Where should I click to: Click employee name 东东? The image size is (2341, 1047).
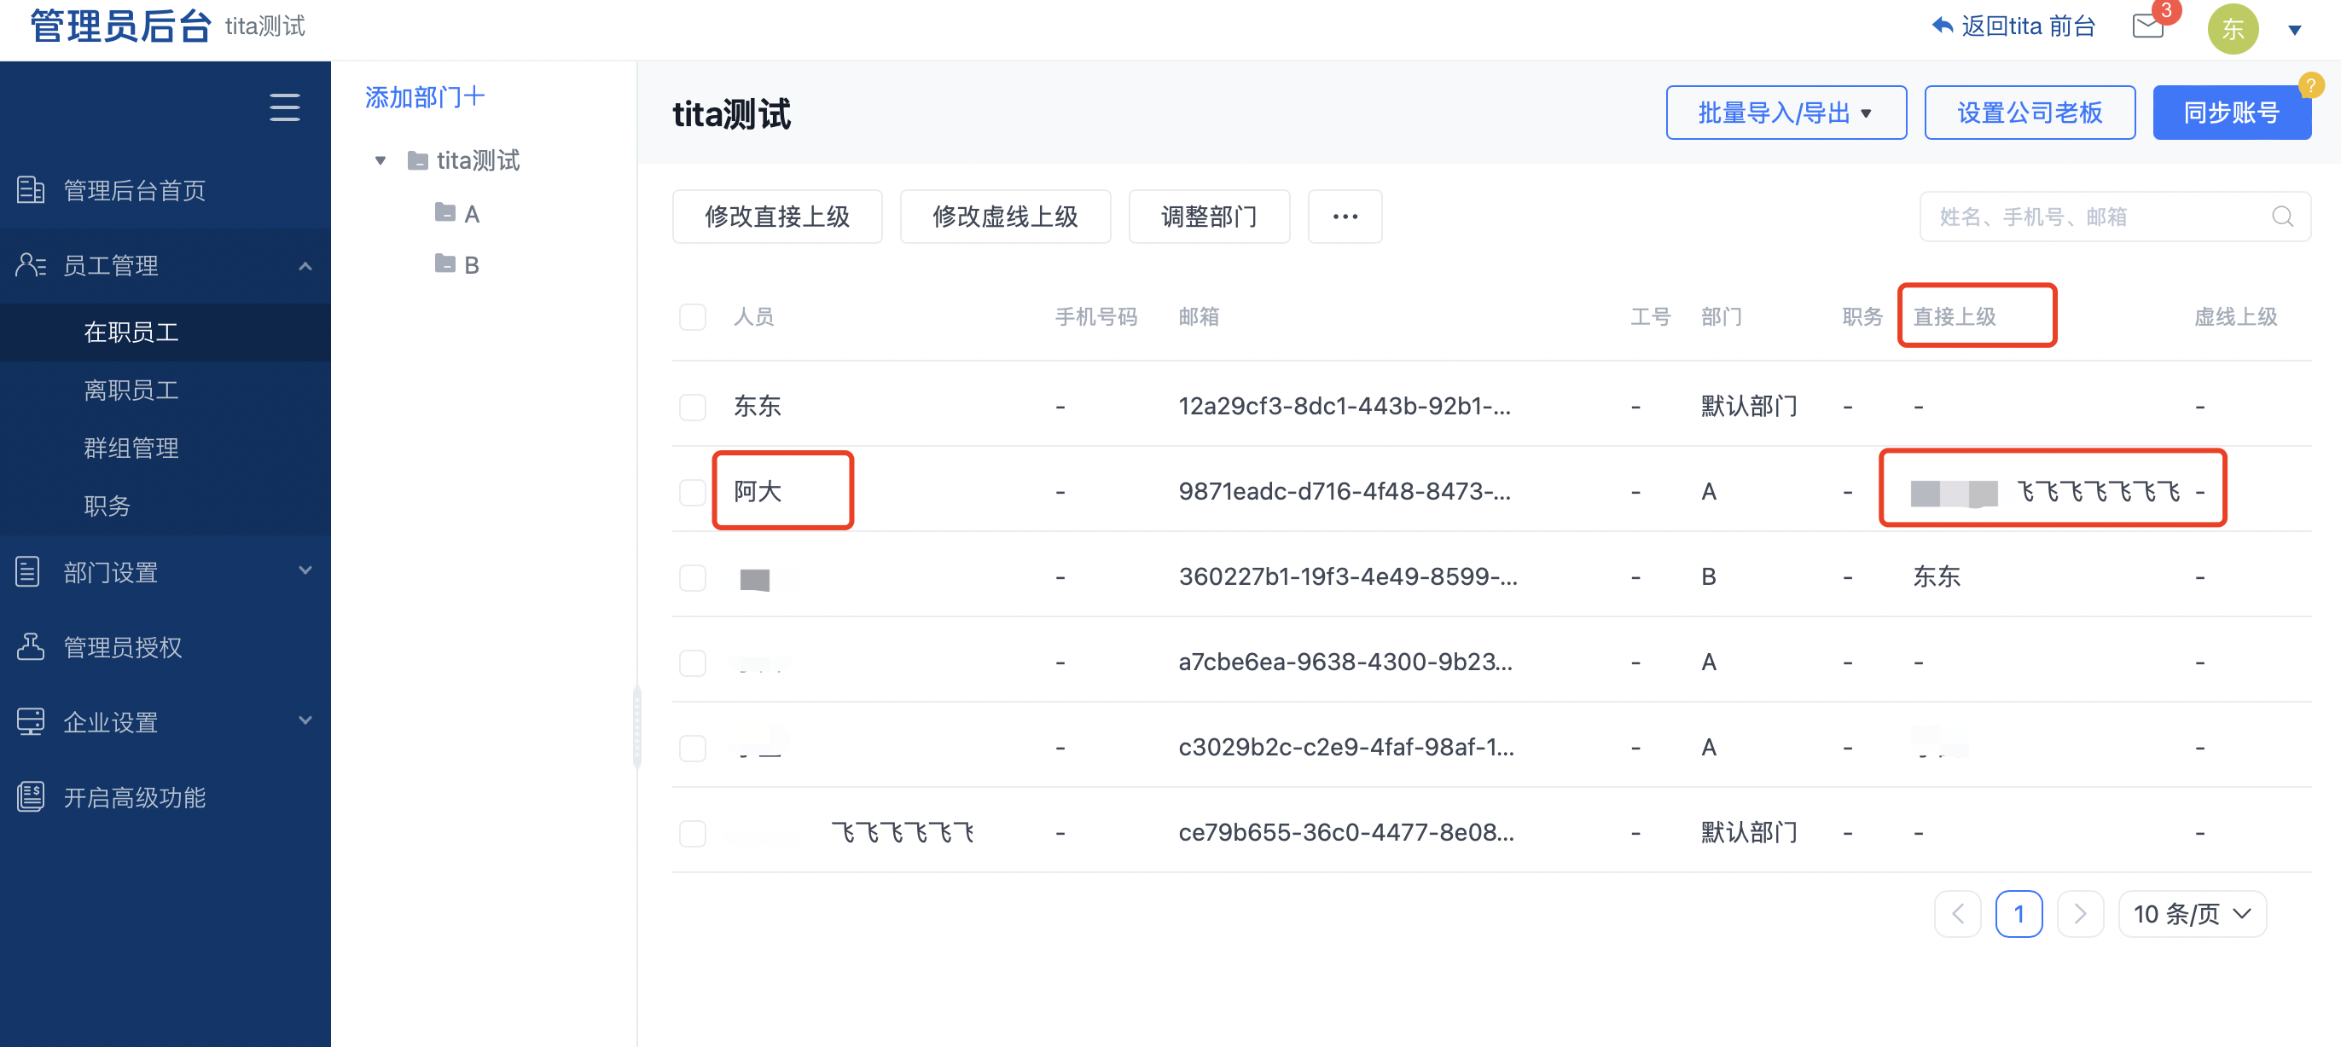coord(757,406)
